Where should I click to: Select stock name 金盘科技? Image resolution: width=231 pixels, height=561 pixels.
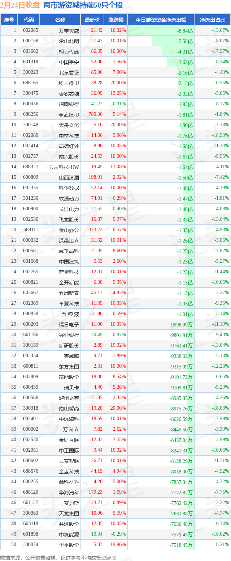click(69, 471)
